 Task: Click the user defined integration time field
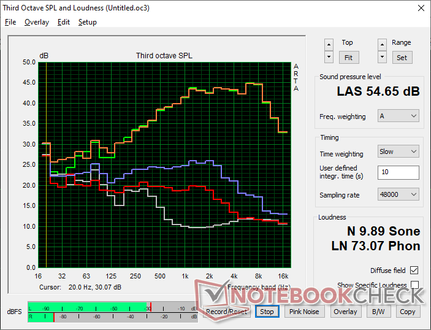tap(399, 172)
